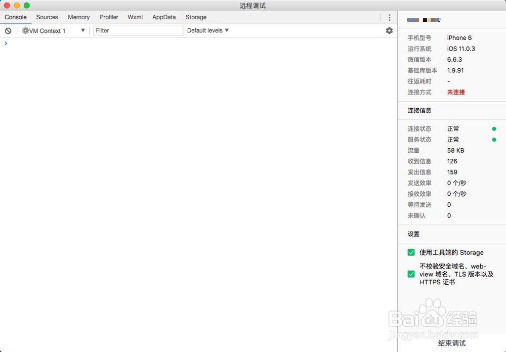Click into the Filter input field

click(138, 31)
